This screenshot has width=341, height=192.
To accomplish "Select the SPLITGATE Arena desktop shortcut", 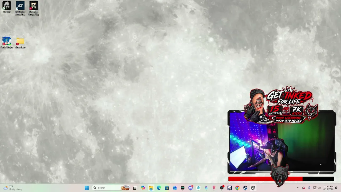I will 20,8.
